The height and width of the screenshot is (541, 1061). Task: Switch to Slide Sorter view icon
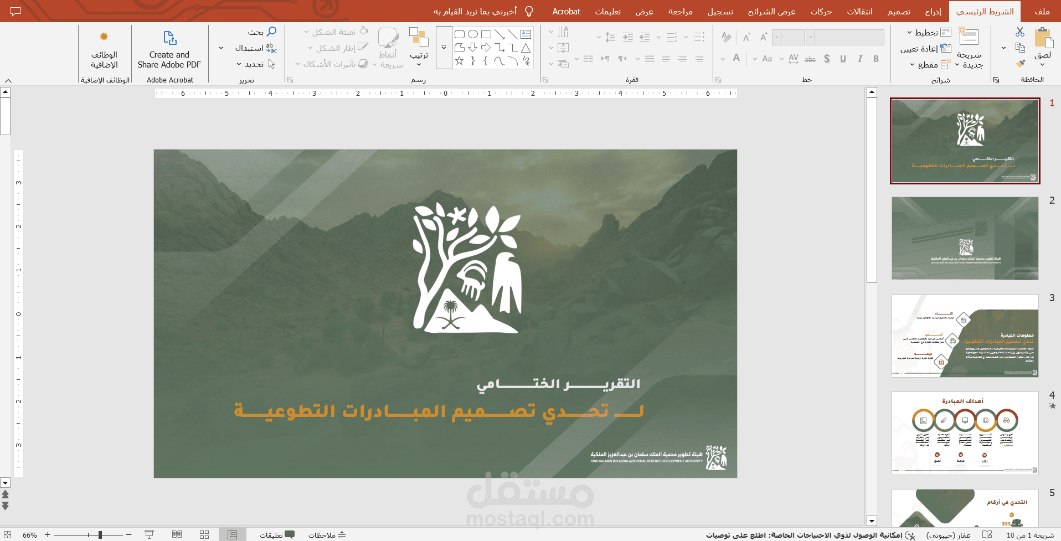[204, 535]
